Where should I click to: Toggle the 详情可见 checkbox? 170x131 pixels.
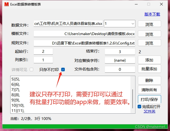pyautogui.click(x=32, y=69)
